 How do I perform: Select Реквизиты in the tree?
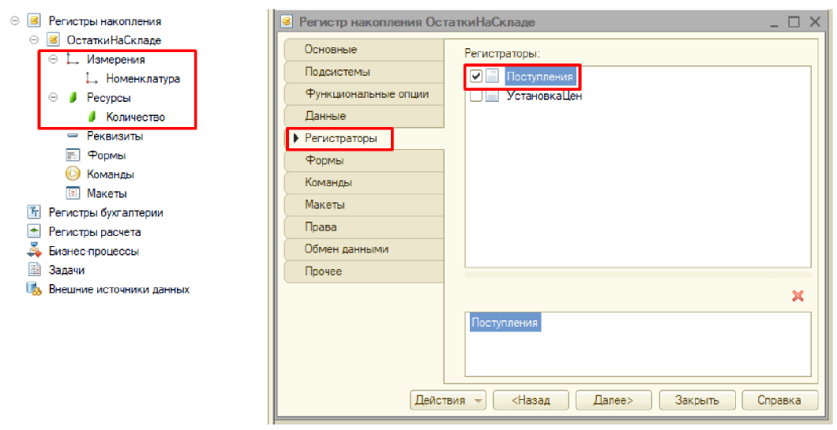click(114, 136)
